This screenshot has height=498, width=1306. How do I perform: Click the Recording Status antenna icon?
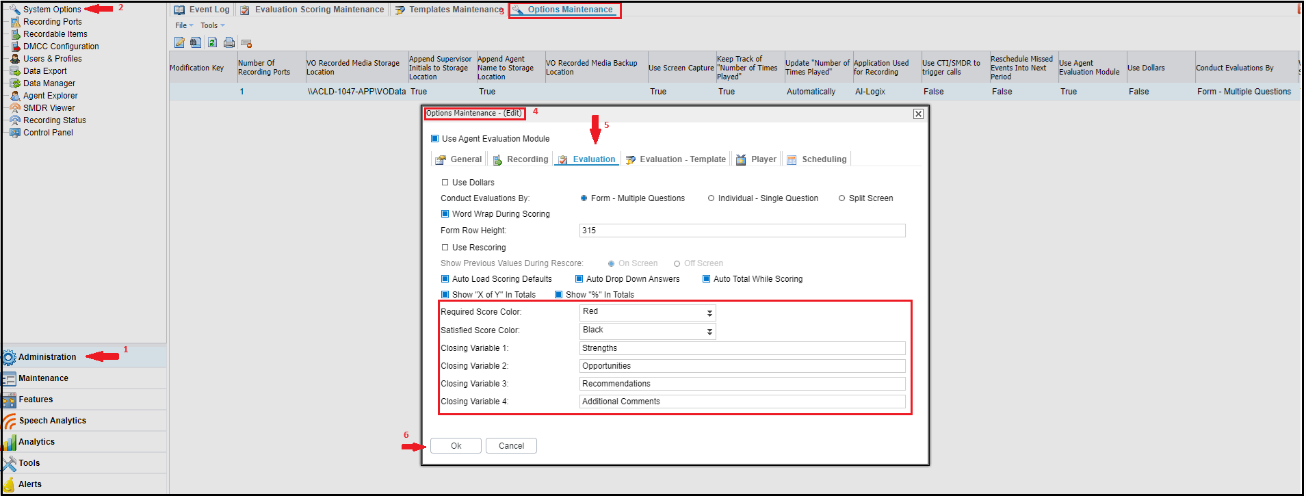click(x=15, y=120)
